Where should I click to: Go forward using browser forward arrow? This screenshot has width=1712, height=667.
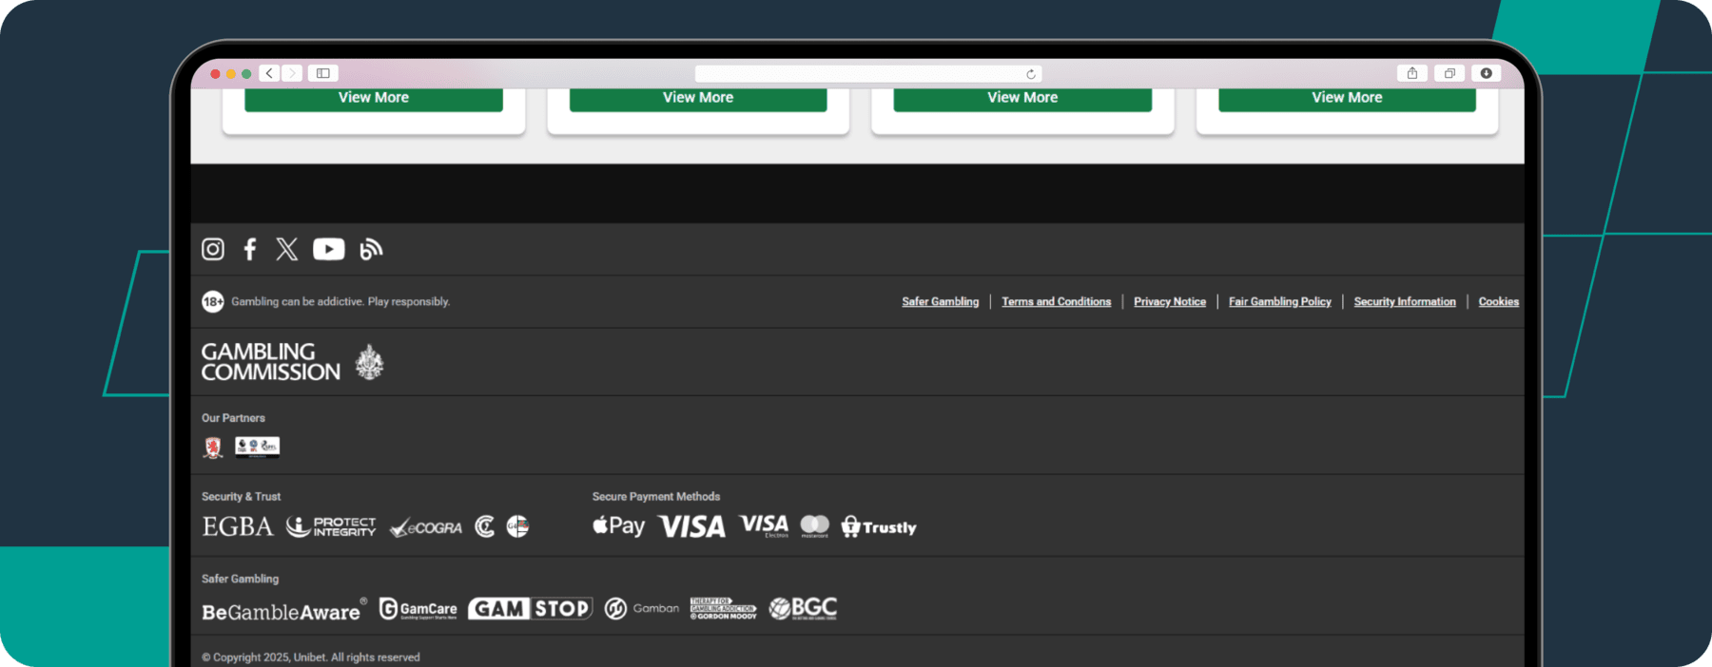point(292,73)
